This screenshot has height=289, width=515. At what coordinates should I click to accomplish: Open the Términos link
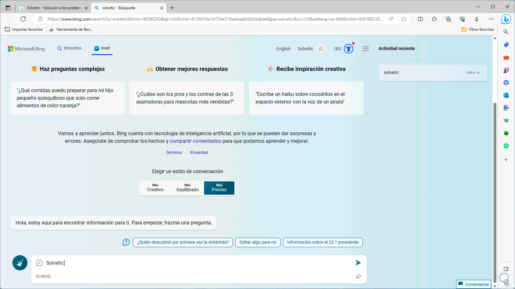pos(174,153)
